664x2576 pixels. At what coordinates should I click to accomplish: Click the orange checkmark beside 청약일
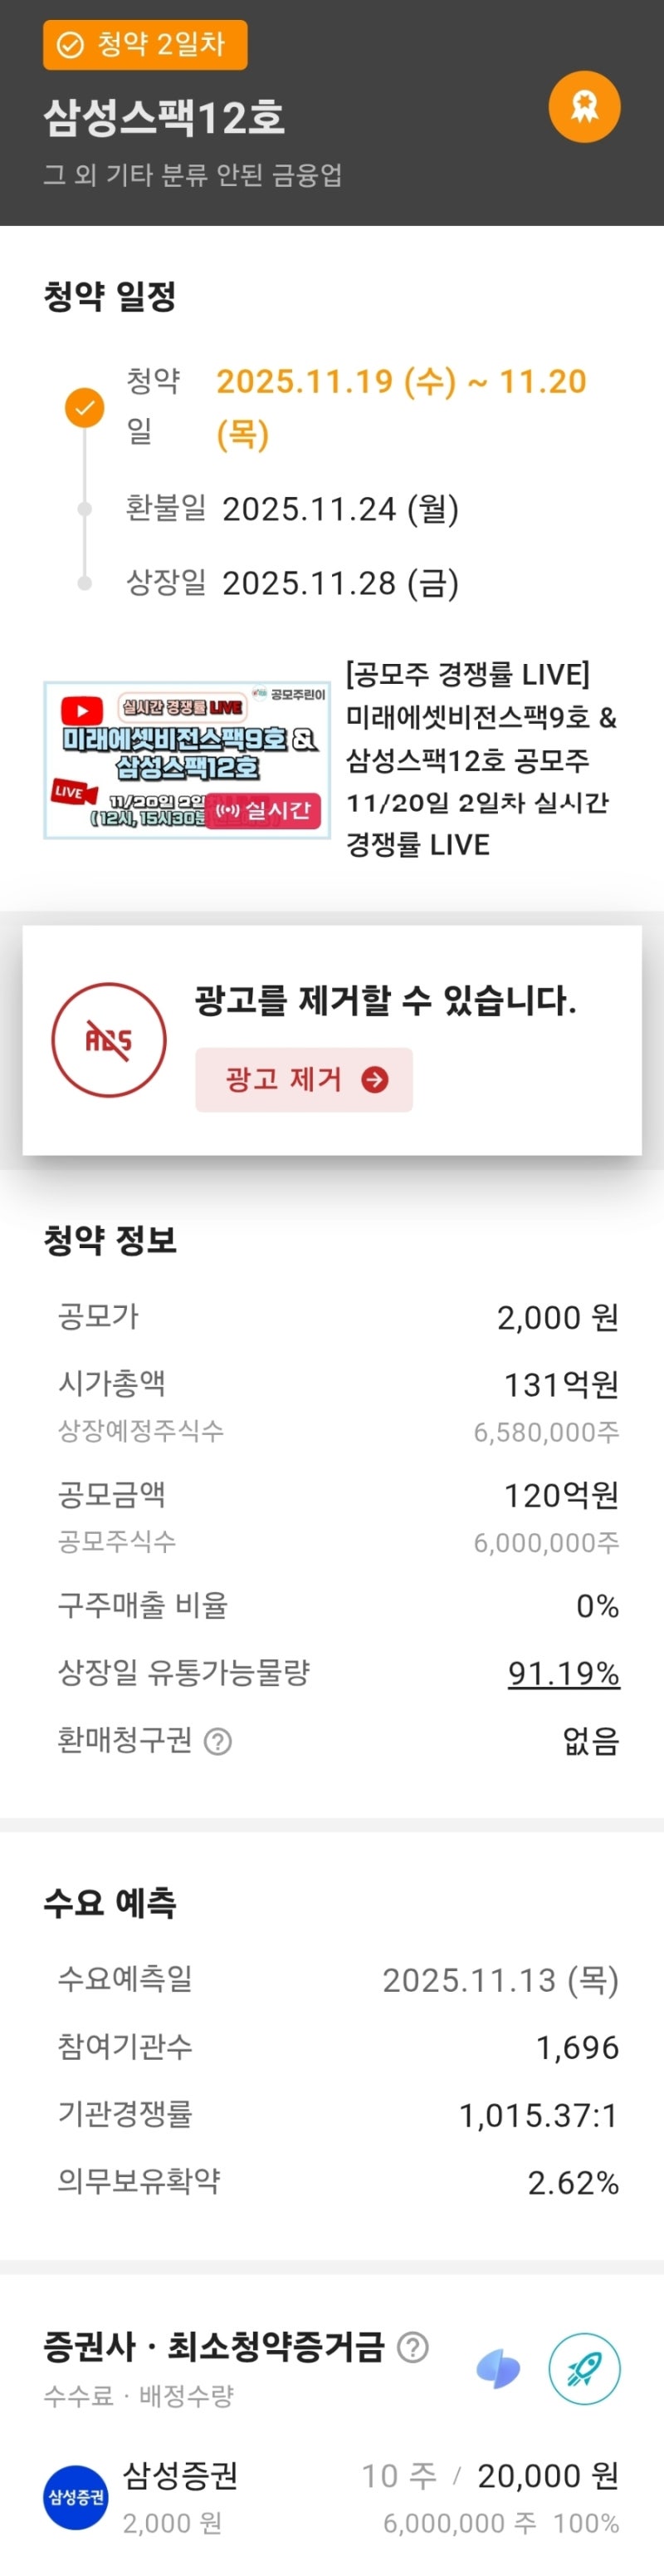(x=85, y=407)
